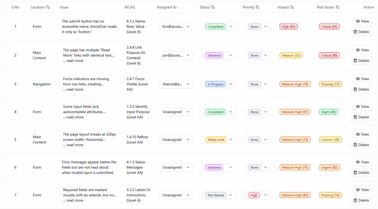The height and width of the screenshot is (209, 378).
Task: Open row 7 High priority dropdown
Action: pos(258,195)
